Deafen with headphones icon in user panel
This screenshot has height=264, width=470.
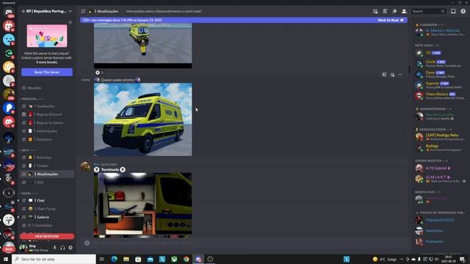(62, 248)
